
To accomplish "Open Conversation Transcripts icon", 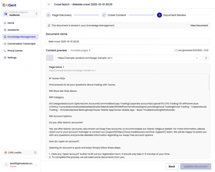I will (5, 44).
